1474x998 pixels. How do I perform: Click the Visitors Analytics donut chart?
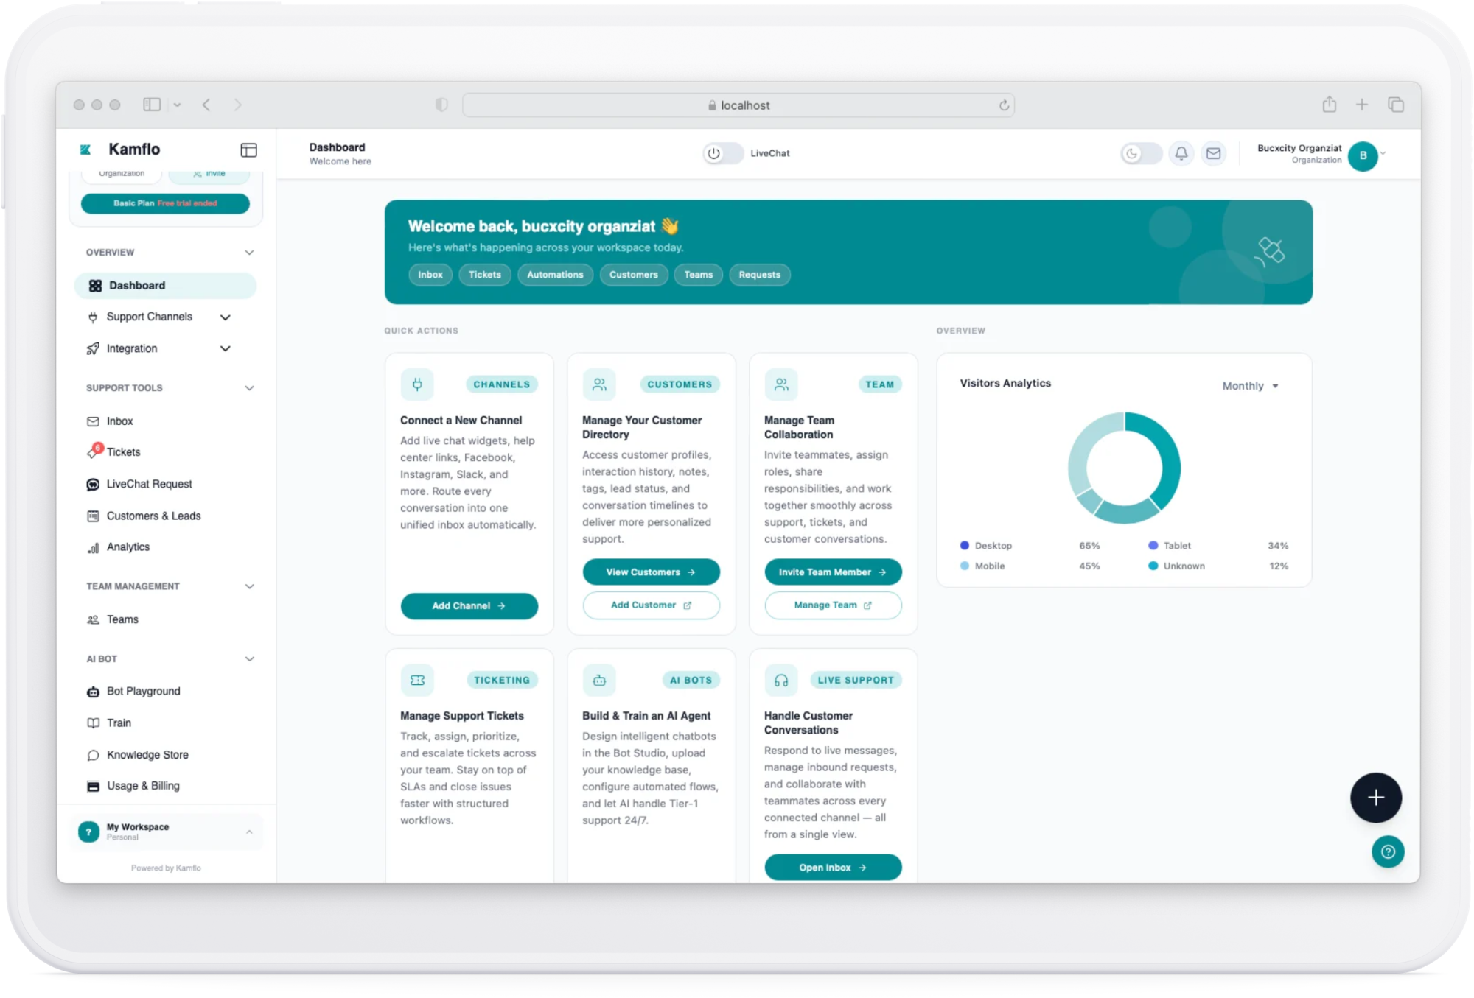1124,468
